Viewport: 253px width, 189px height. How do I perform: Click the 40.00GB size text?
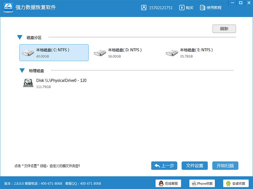coord(43,56)
